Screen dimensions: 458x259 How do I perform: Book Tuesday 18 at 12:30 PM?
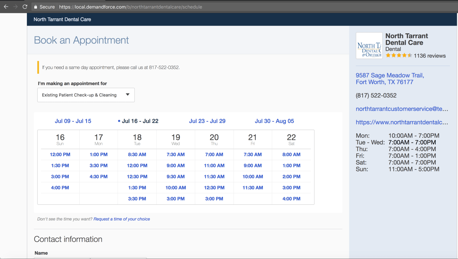tap(137, 177)
